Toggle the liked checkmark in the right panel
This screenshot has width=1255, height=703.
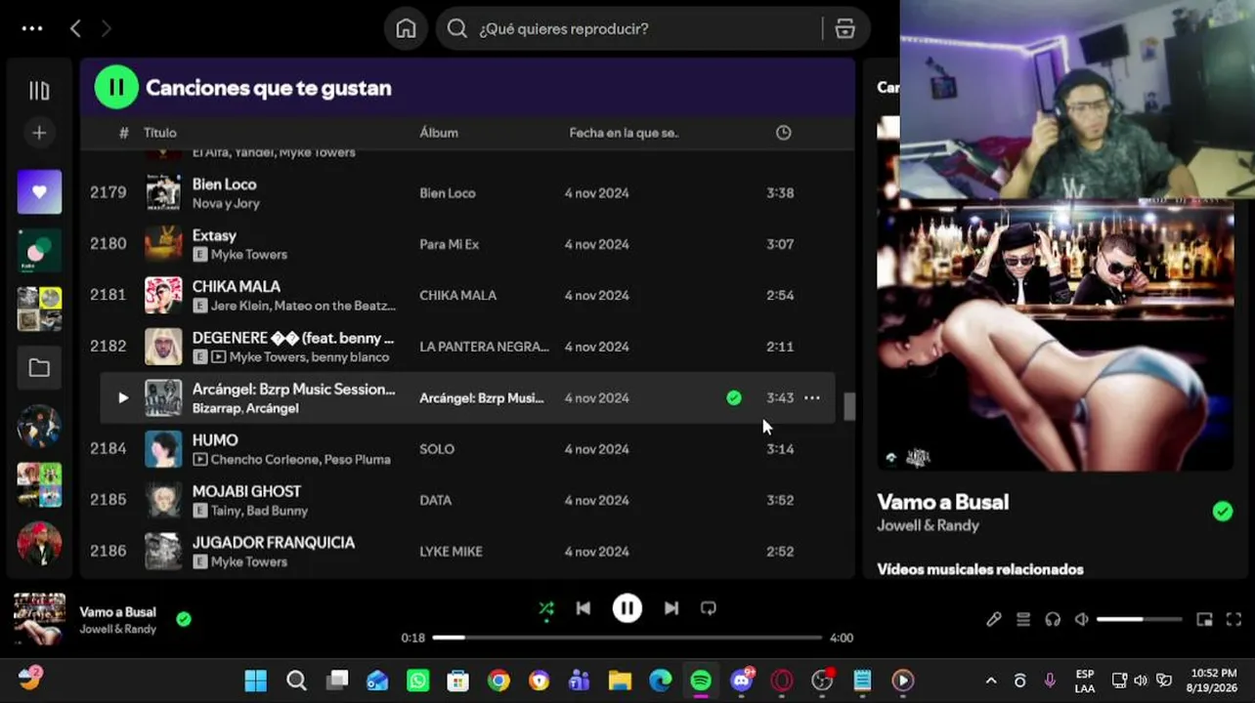click(x=1223, y=511)
